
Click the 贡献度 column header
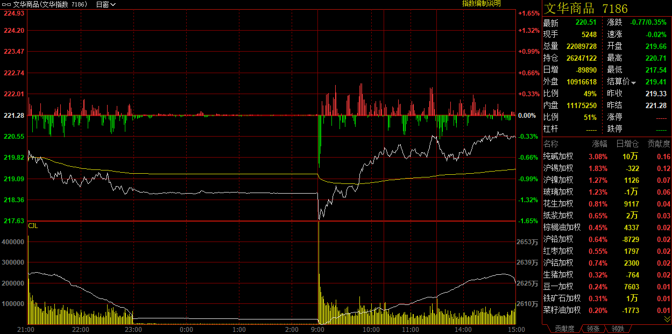[x=659, y=144]
